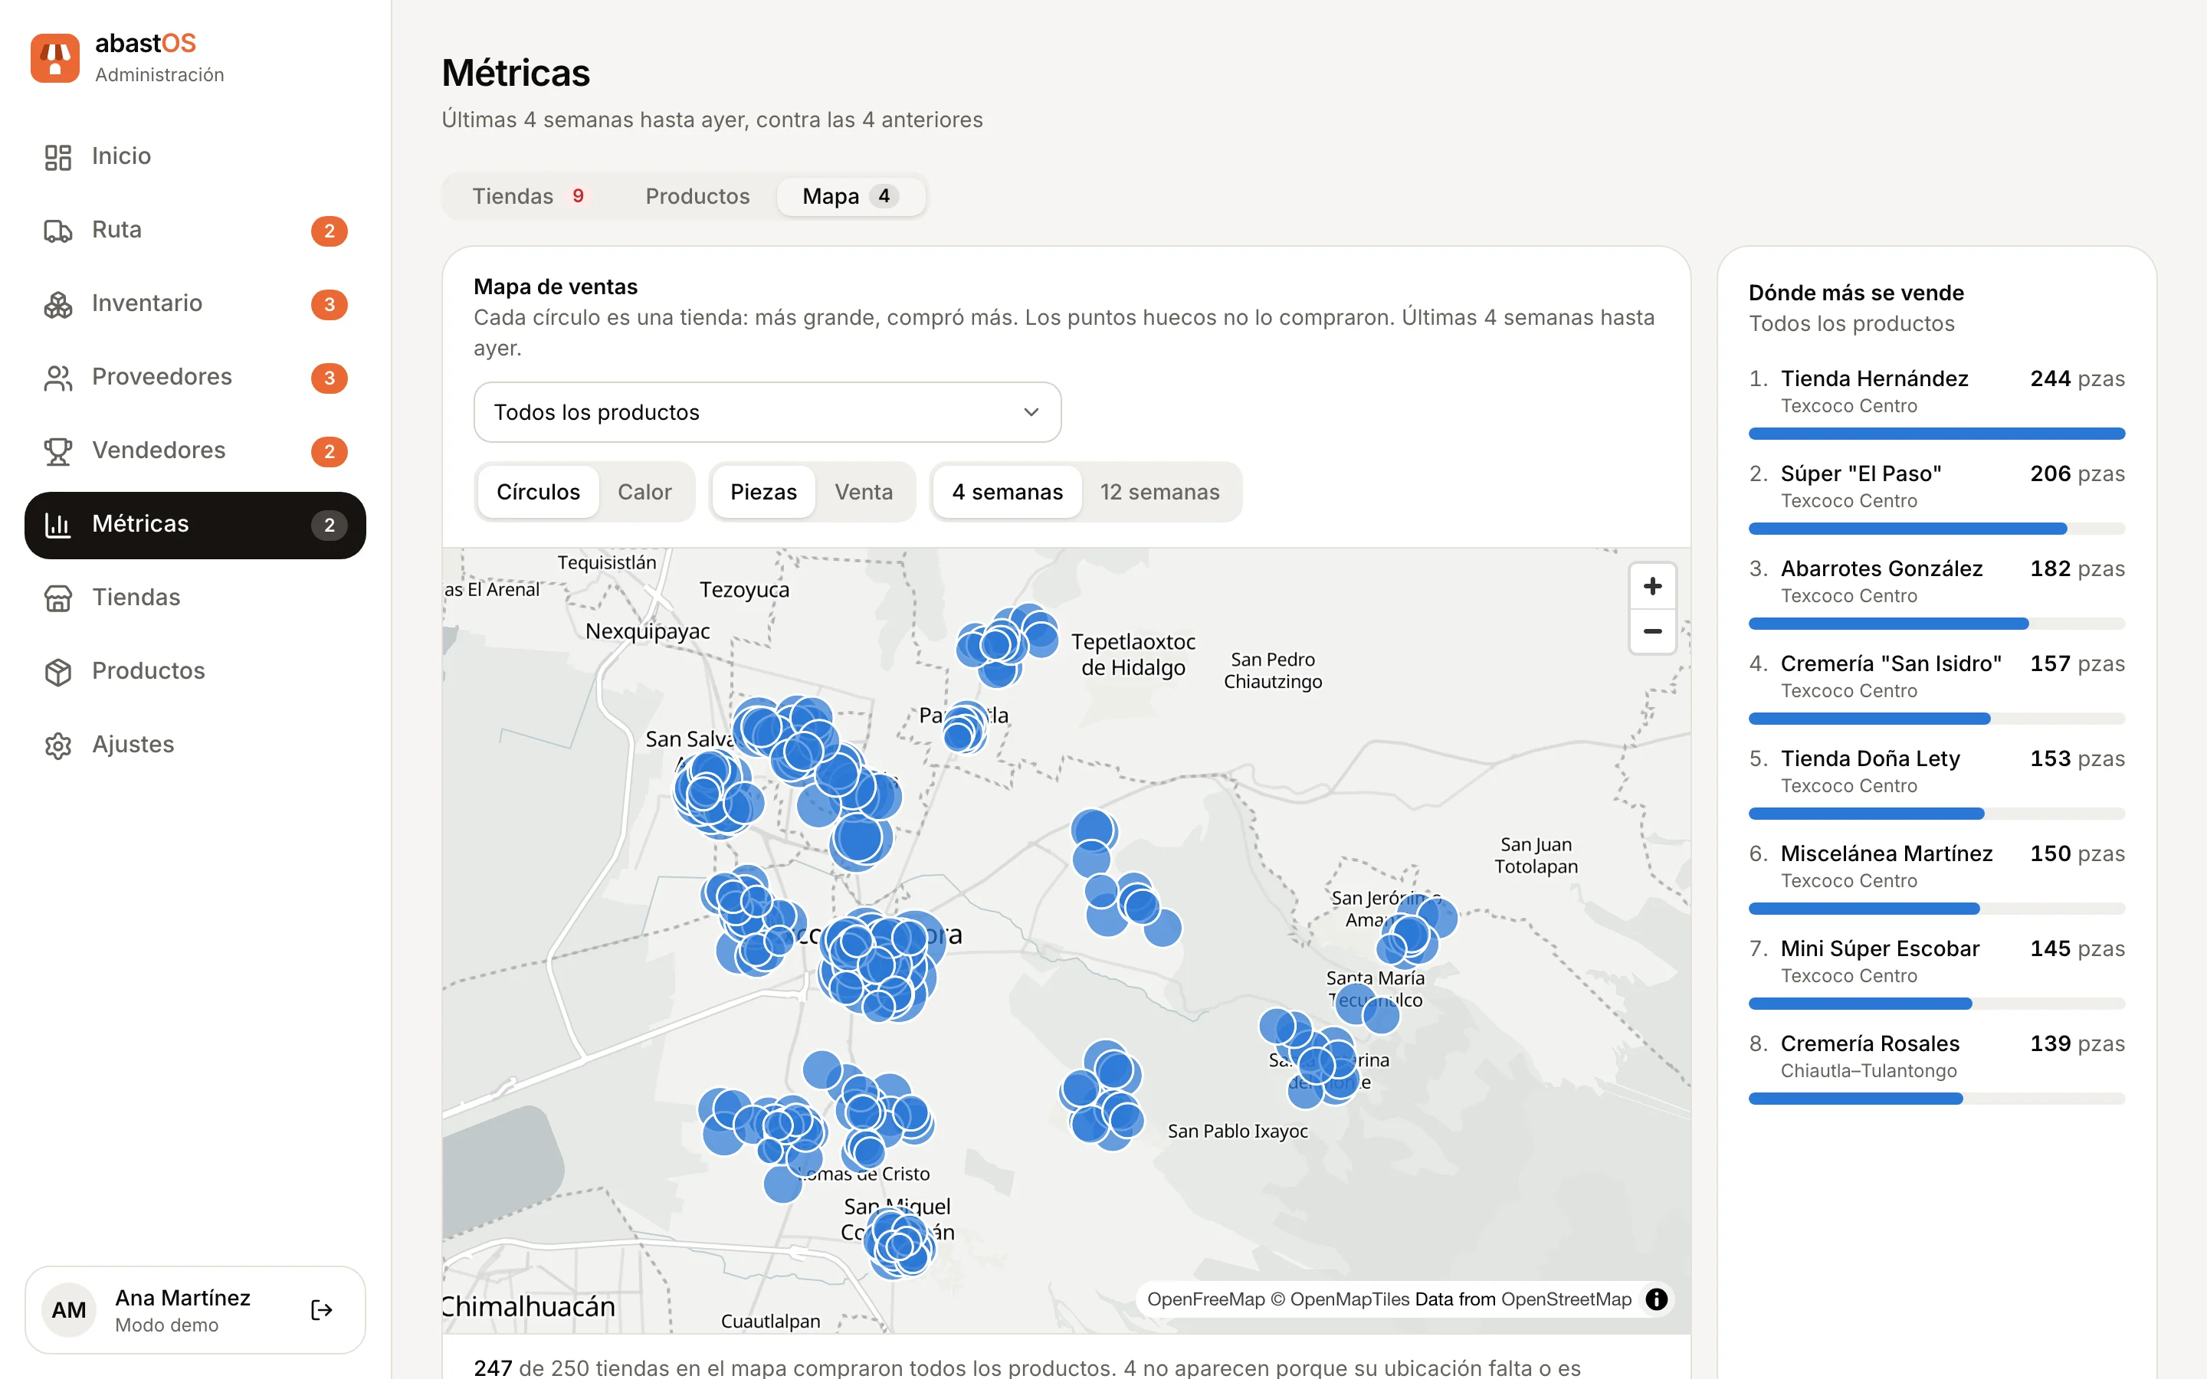Switch map display to Calor

644,492
